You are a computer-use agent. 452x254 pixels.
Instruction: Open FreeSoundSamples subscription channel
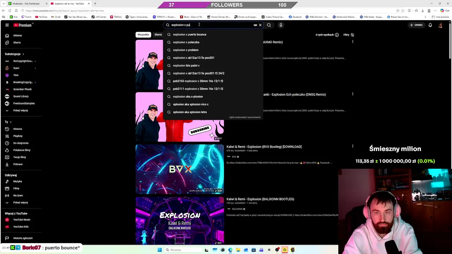[21, 103]
